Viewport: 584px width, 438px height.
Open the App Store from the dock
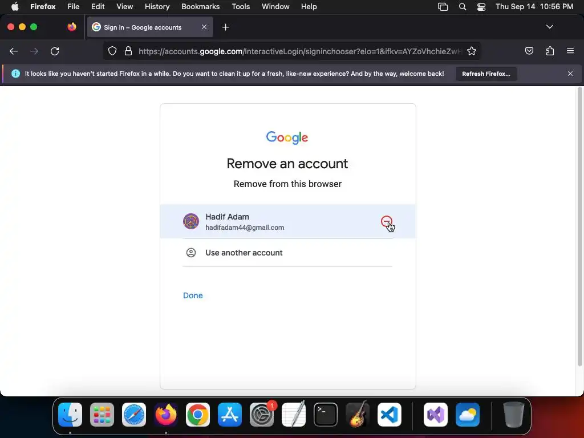pyautogui.click(x=230, y=415)
